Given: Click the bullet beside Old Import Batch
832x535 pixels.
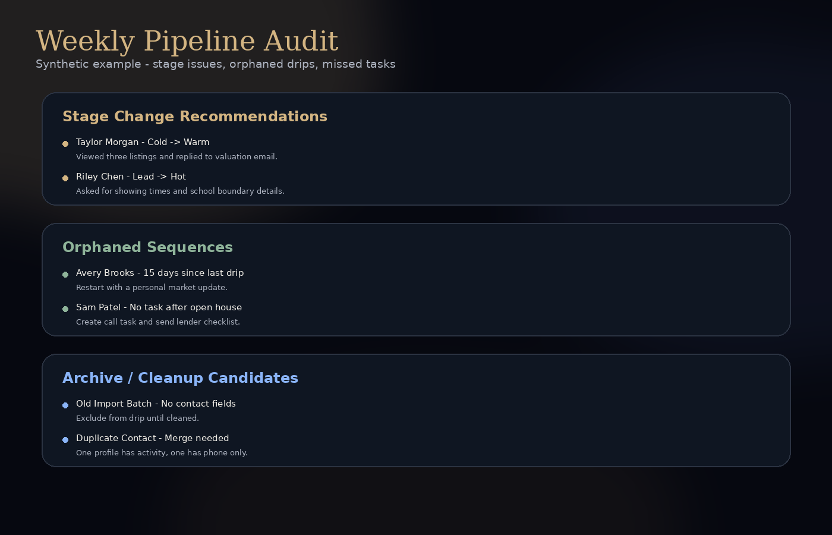Looking at the screenshot, I should click(x=65, y=405).
